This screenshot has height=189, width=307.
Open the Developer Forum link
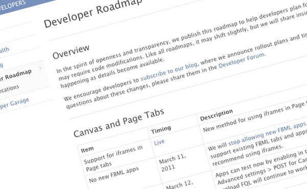[x=242, y=60]
